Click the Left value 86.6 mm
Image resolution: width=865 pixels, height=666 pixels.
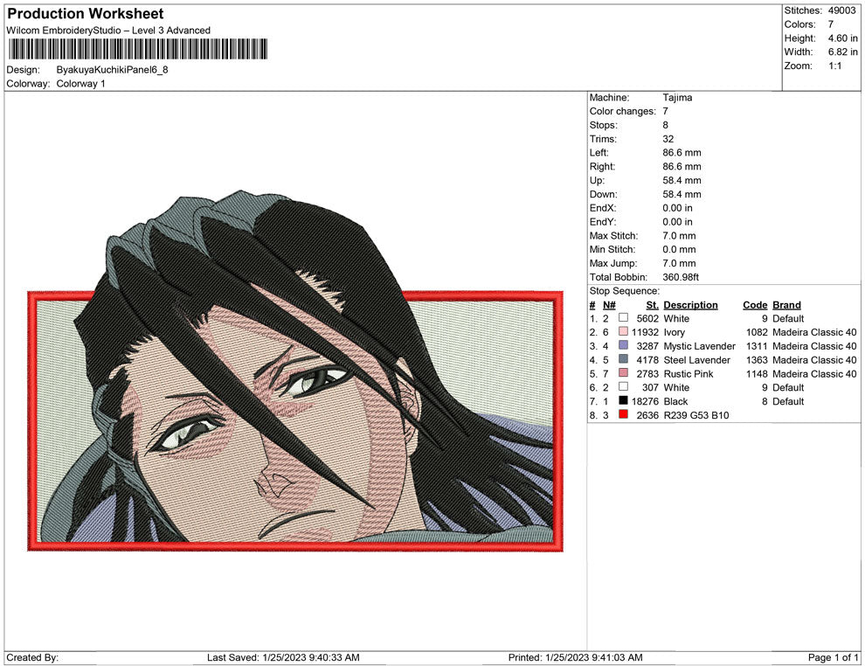pyautogui.click(x=682, y=152)
